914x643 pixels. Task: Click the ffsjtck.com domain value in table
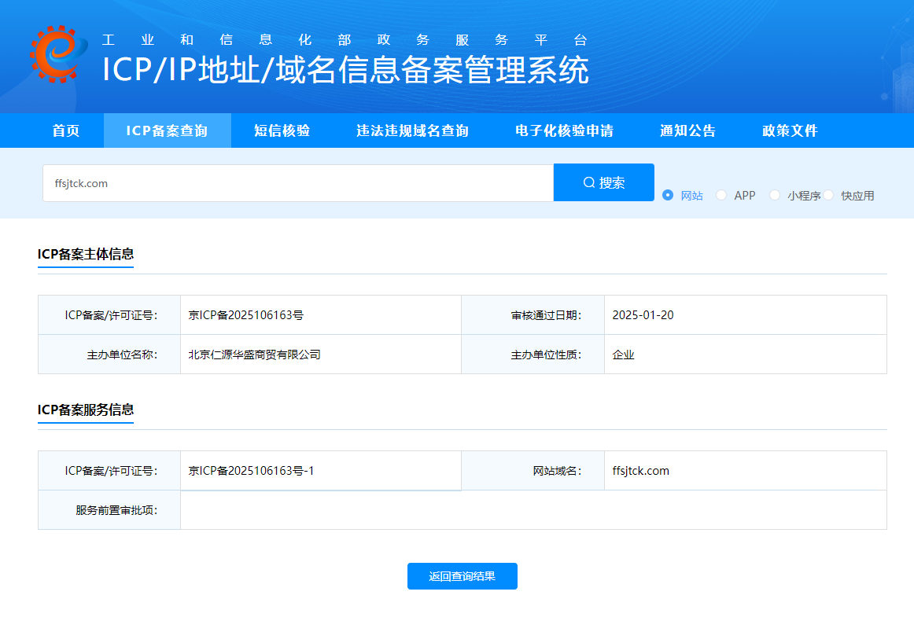[640, 471]
